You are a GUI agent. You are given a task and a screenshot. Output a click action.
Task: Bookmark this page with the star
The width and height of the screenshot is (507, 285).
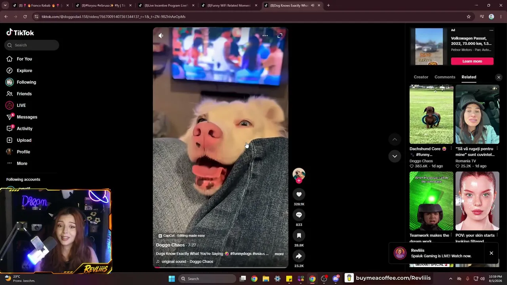(469, 17)
